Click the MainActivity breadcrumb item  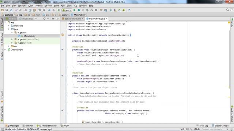click(x=78, y=15)
